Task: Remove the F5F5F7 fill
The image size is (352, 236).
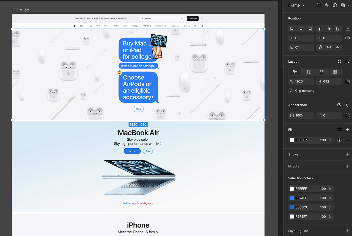Action: pos(348,140)
